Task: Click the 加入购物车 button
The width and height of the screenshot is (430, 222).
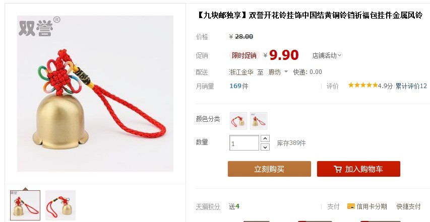Action: point(358,169)
